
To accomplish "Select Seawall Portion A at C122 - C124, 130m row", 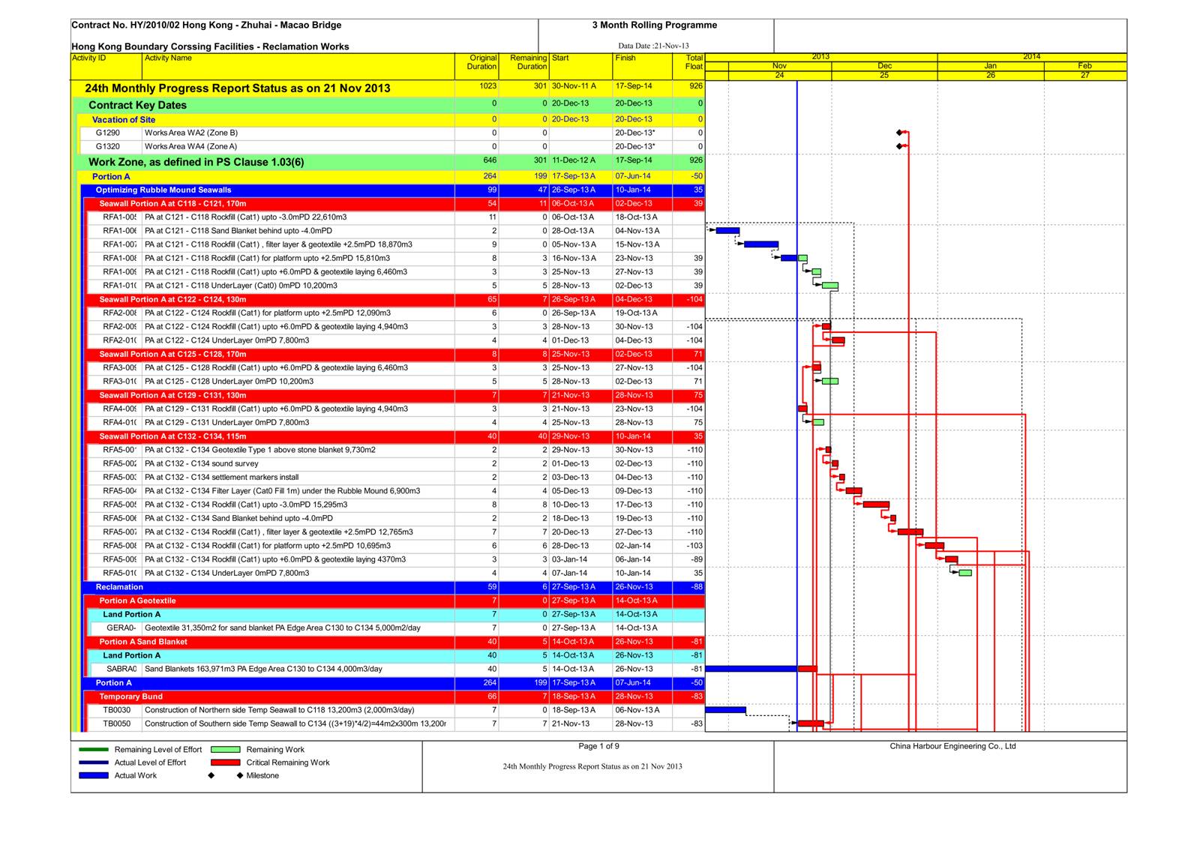I will 394,300.
